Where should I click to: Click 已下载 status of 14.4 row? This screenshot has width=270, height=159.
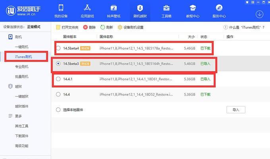coord(205,94)
